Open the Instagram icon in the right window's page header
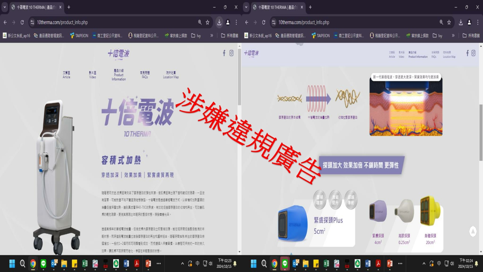 point(474,53)
